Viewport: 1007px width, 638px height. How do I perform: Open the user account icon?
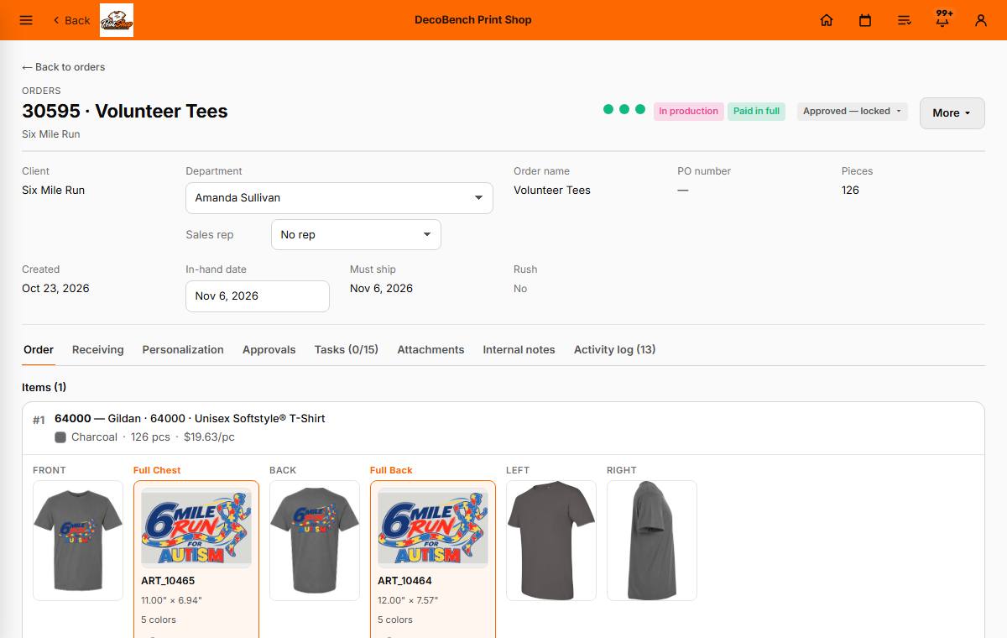(x=981, y=20)
